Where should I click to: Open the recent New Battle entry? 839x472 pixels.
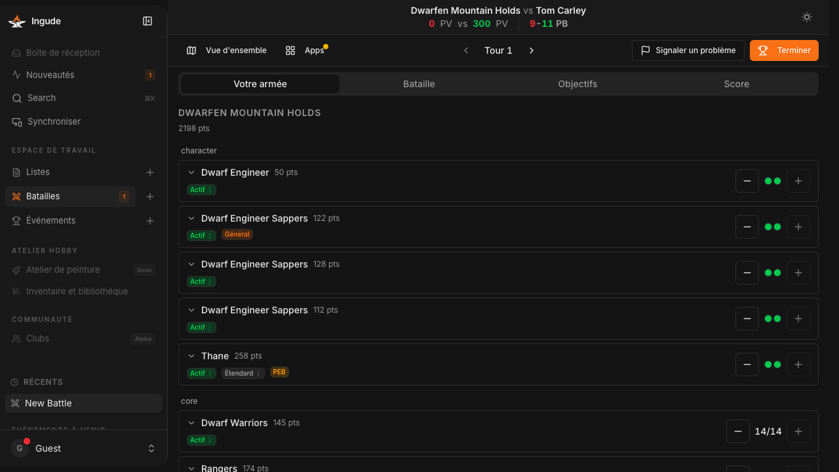tap(83, 403)
